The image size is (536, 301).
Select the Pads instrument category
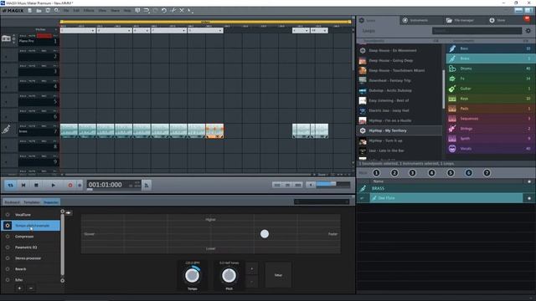491,109
